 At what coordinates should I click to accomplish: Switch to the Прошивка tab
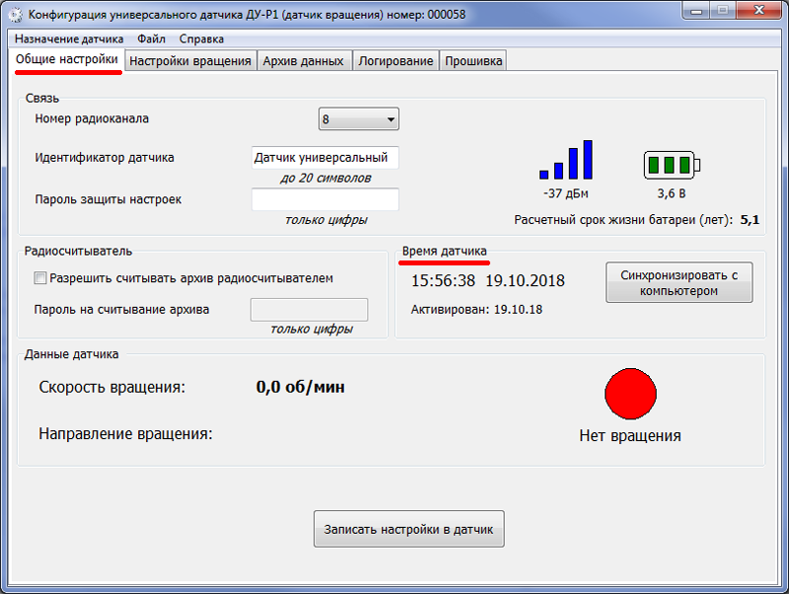[473, 61]
